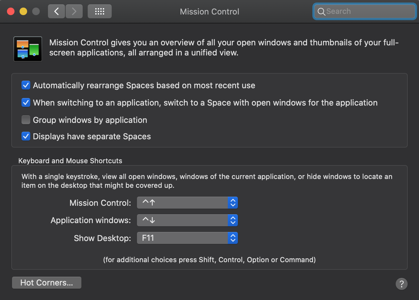This screenshot has width=419, height=300.
Task: Uncheck switch to a Space with open windows
Action: (x=26, y=102)
